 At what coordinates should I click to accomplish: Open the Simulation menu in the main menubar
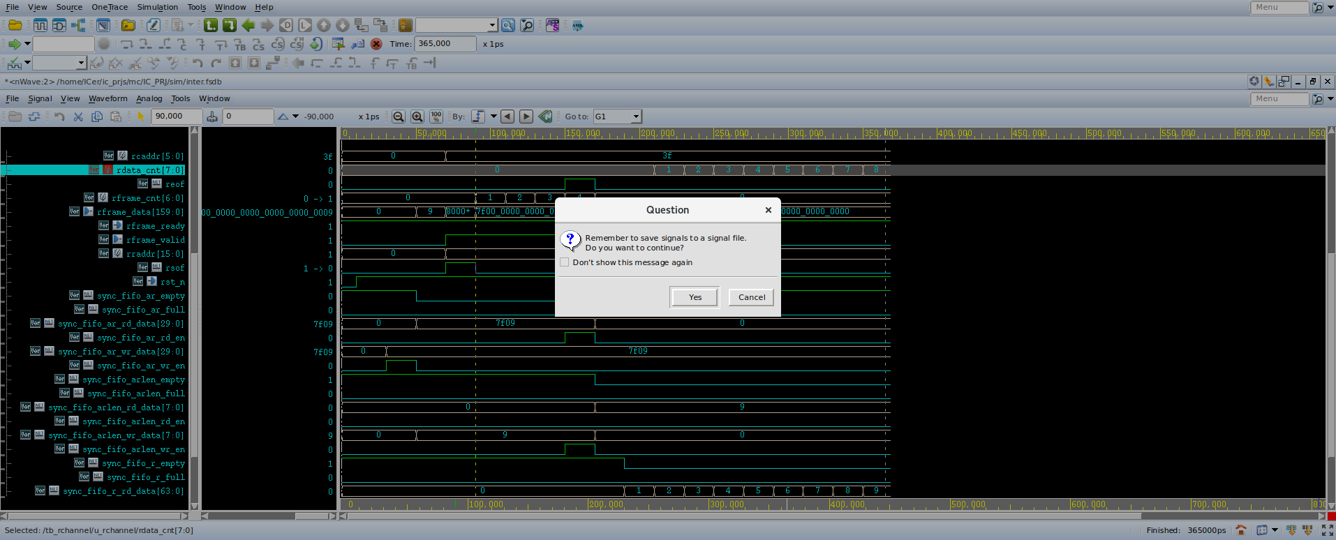click(x=157, y=7)
